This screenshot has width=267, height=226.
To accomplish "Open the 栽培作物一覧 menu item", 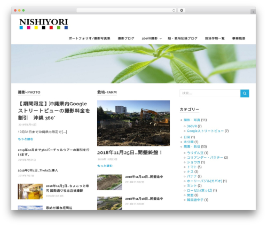I will tap(215, 38).
